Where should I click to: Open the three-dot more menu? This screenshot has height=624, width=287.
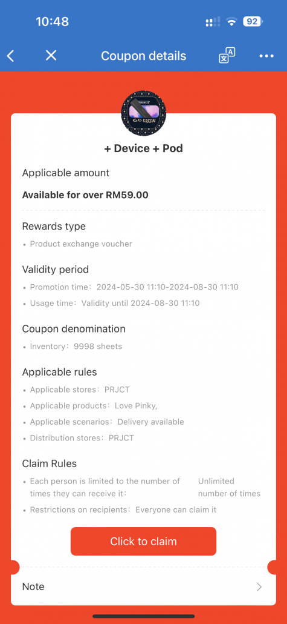click(x=266, y=56)
